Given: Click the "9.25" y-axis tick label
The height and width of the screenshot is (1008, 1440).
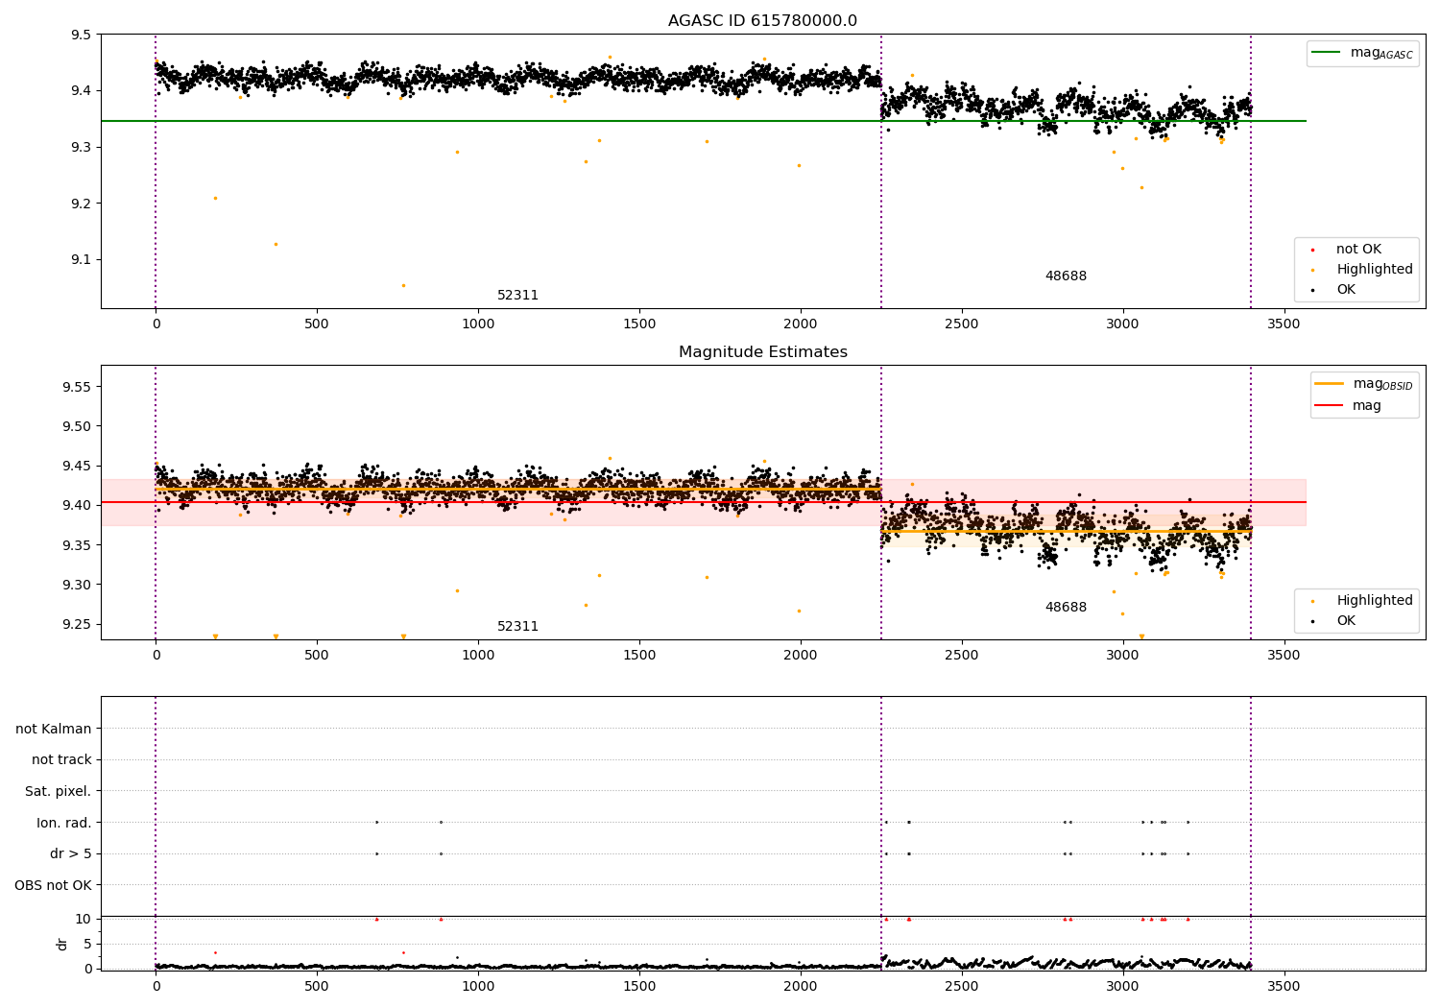Looking at the screenshot, I should pos(78,624).
